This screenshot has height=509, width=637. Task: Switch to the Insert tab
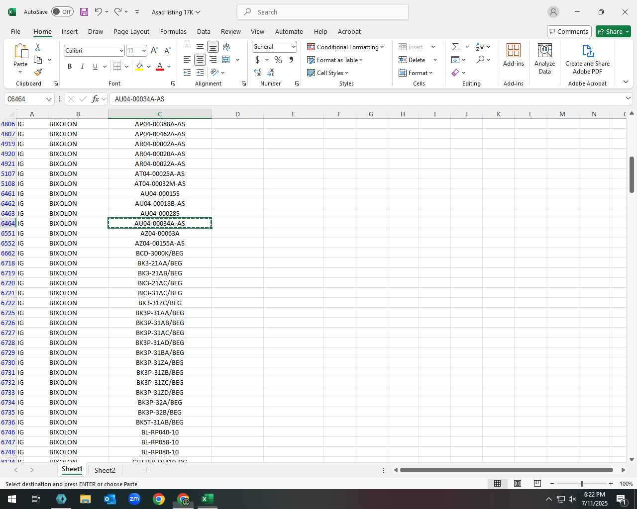point(70,31)
